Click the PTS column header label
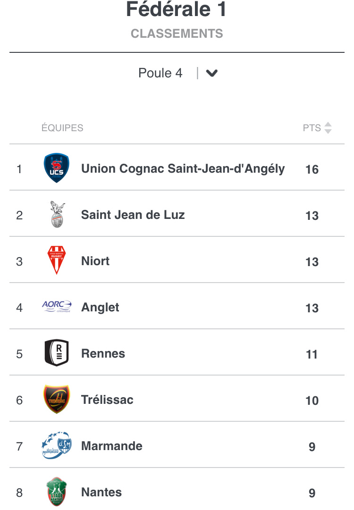The width and height of the screenshot is (354, 510). click(312, 128)
